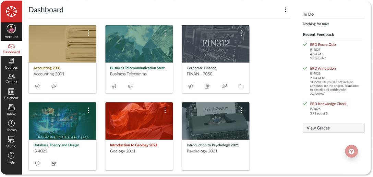Open Introduction to Psychology 2021 course
This screenshot has width=373, height=177.
[x=213, y=145]
